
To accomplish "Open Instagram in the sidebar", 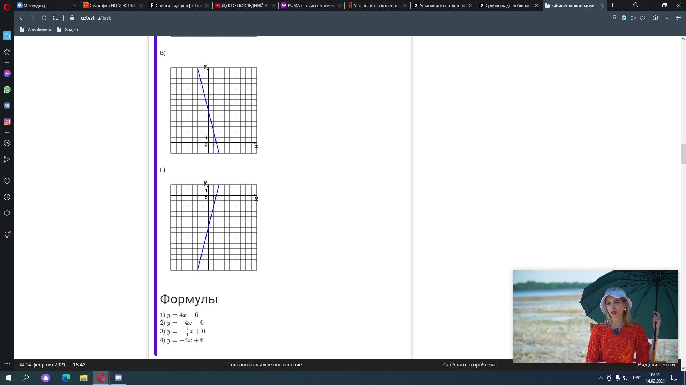I will click(7, 122).
